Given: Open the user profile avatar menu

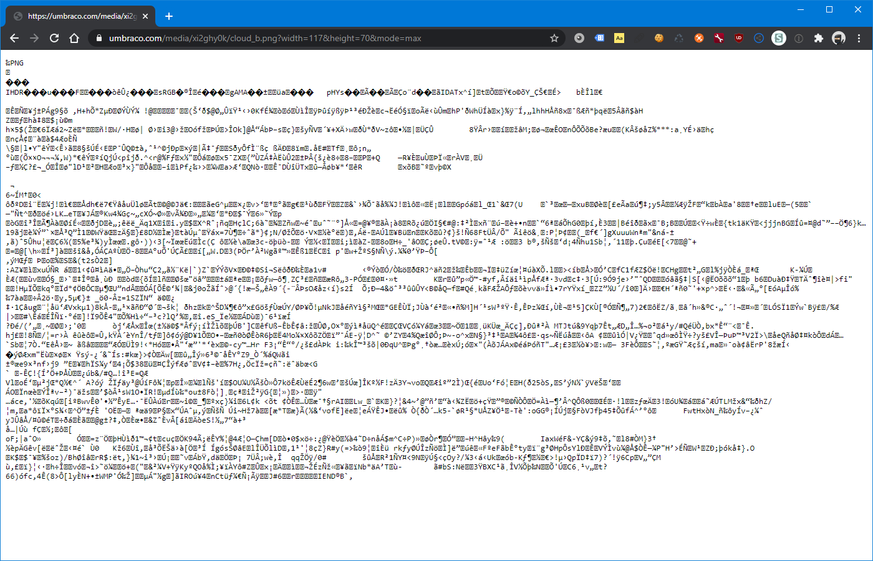Looking at the screenshot, I should point(839,38).
